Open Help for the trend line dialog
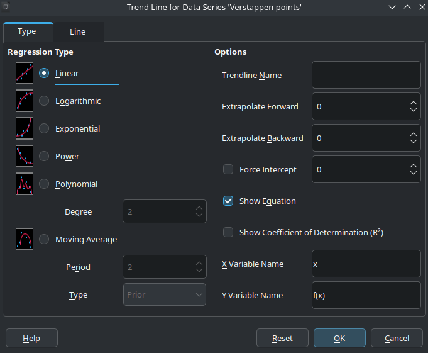 pos(31,338)
